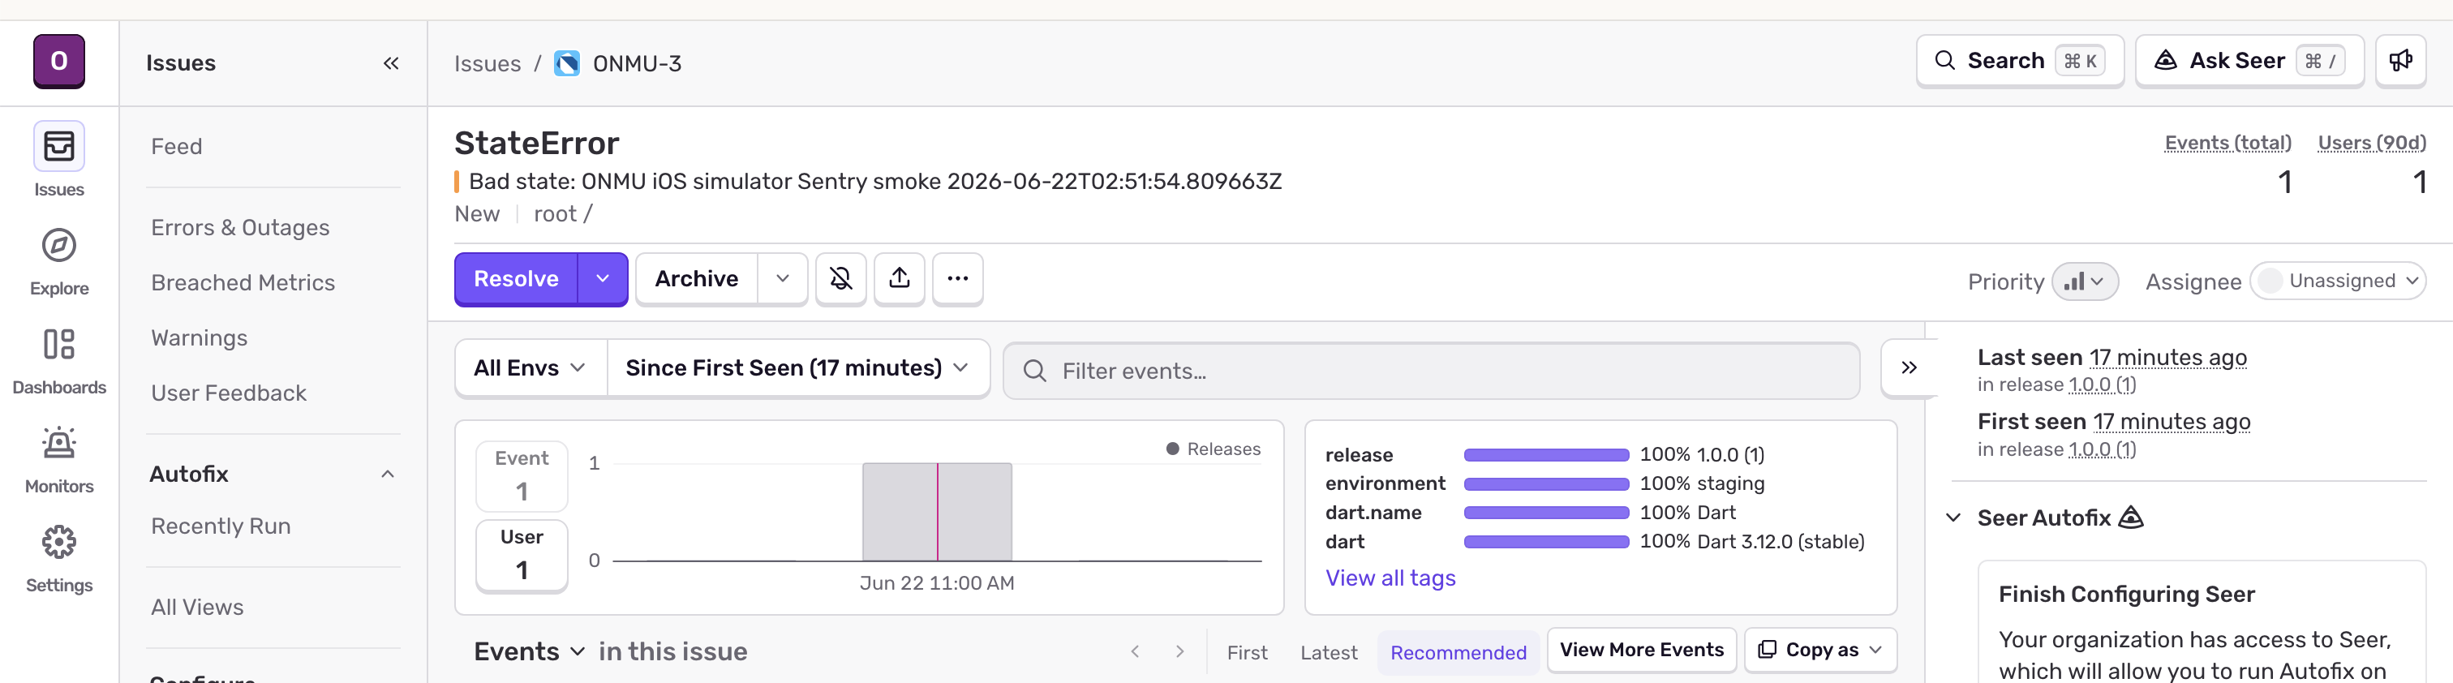Click the Resolve button
This screenshot has height=683, width=2453.
point(516,278)
